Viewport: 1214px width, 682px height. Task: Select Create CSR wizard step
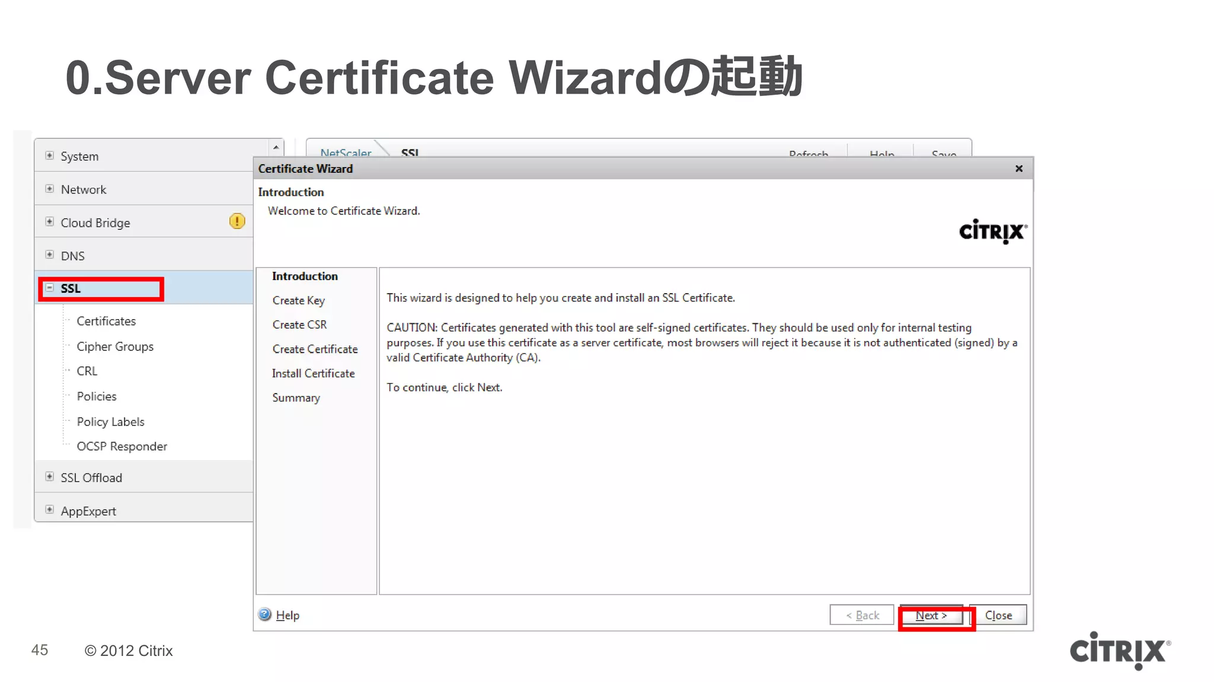point(299,324)
